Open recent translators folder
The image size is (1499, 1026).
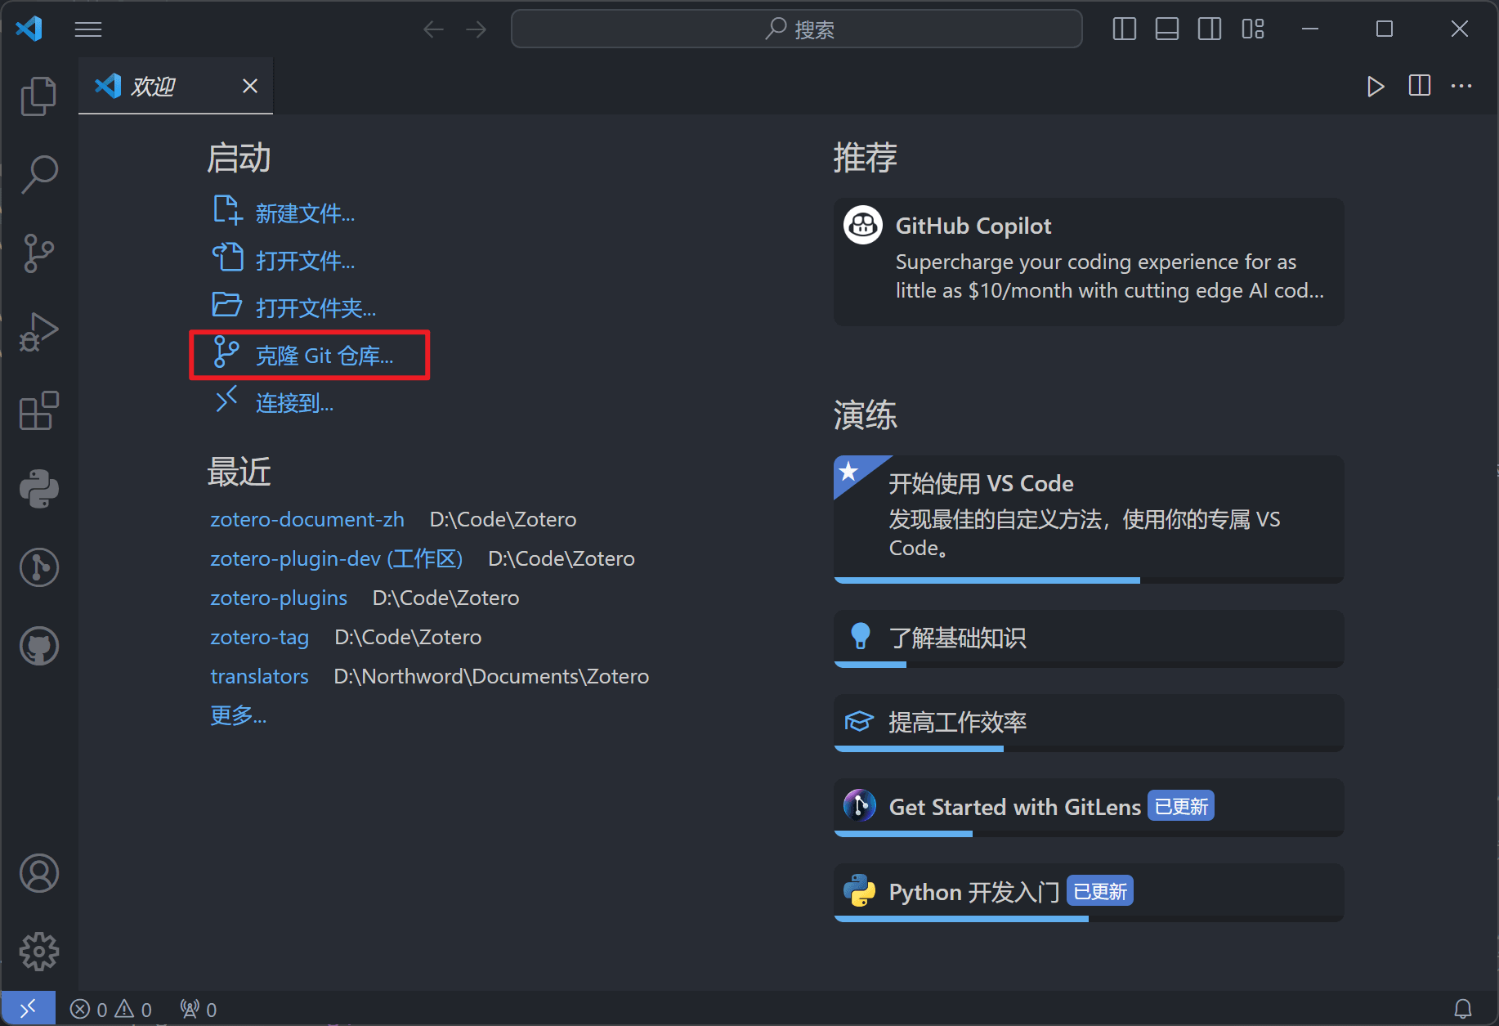point(259,676)
